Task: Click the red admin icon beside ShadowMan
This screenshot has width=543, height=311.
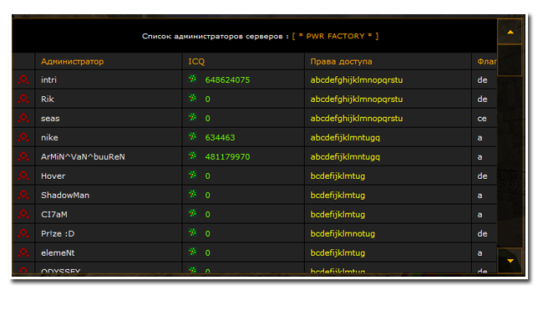Action: (x=23, y=195)
